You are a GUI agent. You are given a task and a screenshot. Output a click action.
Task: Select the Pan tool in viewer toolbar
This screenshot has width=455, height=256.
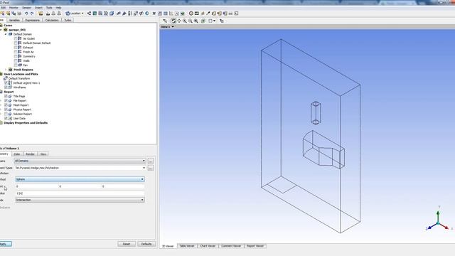pos(179,21)
